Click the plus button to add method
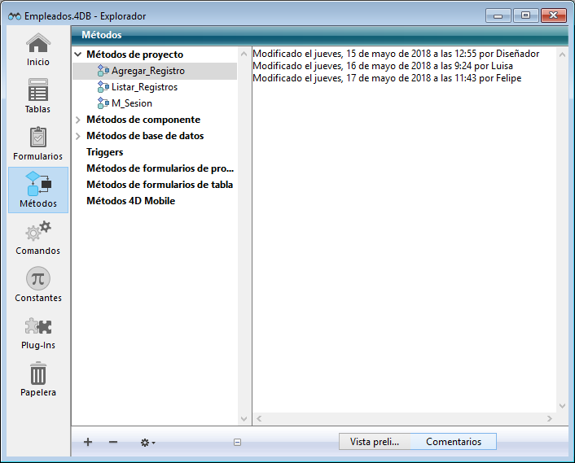The height and width of the screenshot is (463, 575). click(88, 442)
